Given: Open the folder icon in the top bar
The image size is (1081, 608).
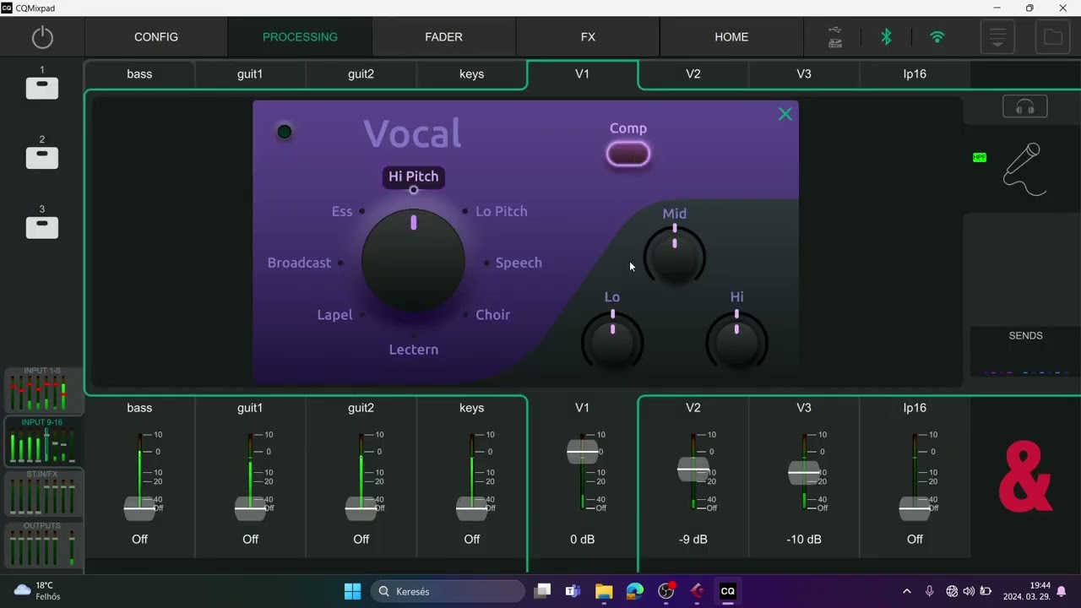Looking at the screenshot, I should pyautogui.click(x=1053, y=37).
